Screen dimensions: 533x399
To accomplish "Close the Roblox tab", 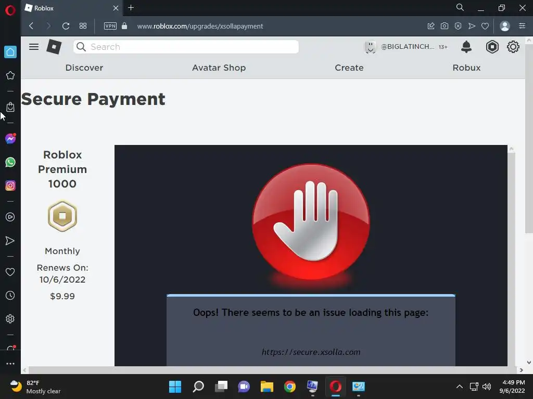I will coord(116,8).
